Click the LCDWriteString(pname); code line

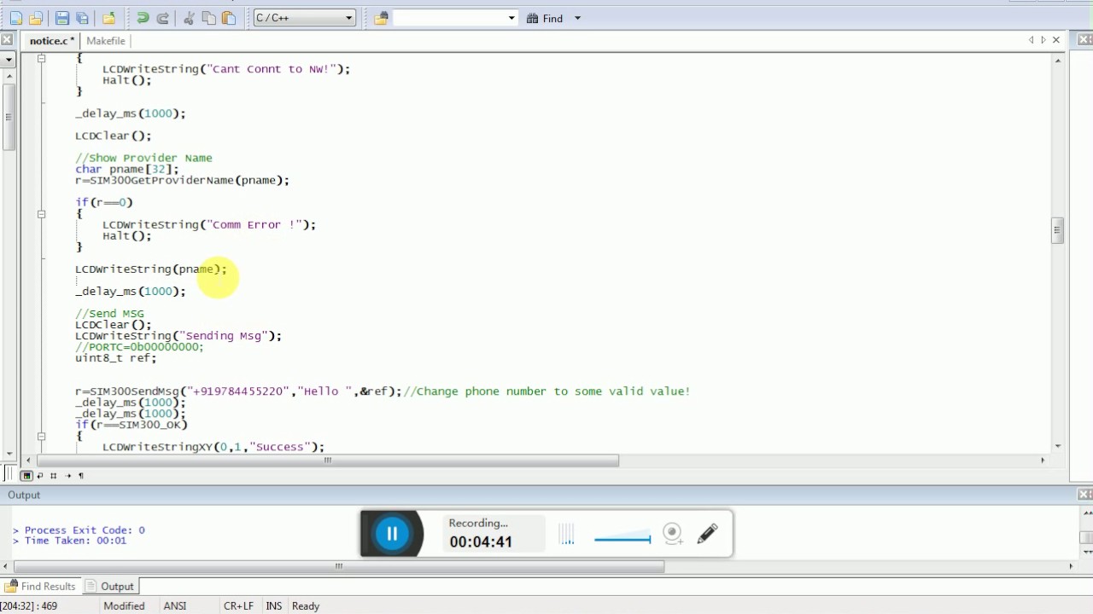pos(151,269)
